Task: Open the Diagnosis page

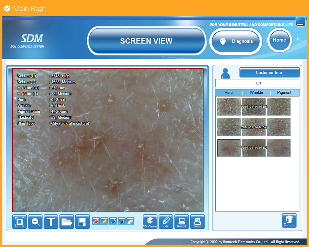Action: [236, 41]
